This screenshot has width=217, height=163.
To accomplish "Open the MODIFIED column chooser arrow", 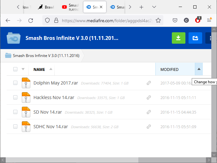I will pos(199,69).
